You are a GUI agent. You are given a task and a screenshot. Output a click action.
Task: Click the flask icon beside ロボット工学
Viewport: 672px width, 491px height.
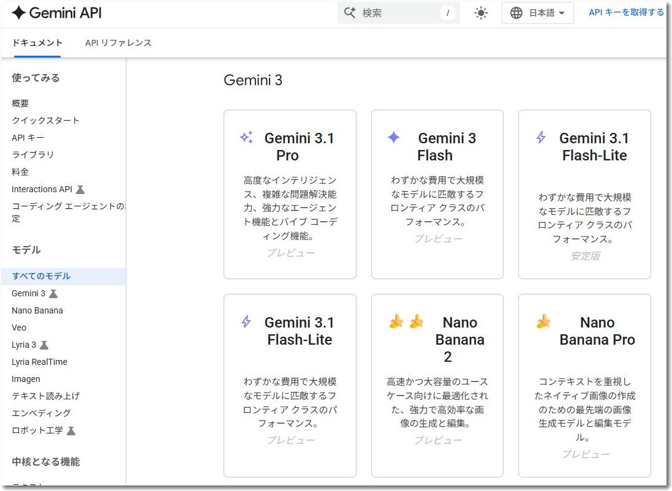coord(71,430)
